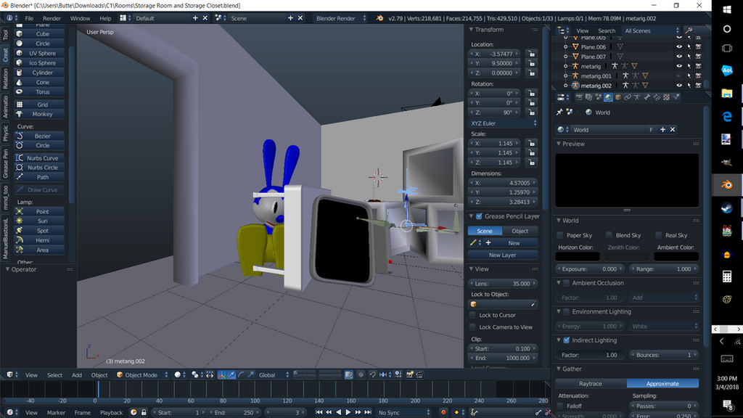
Task: Enable the Ambient Occlusion checkbox
Action: 566,283
